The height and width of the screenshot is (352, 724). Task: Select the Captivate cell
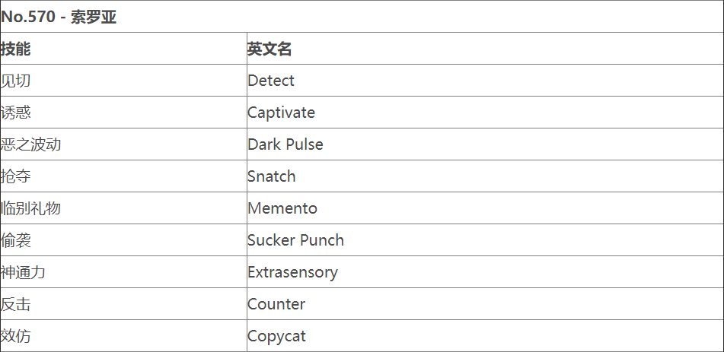click(x=281, y=113)
